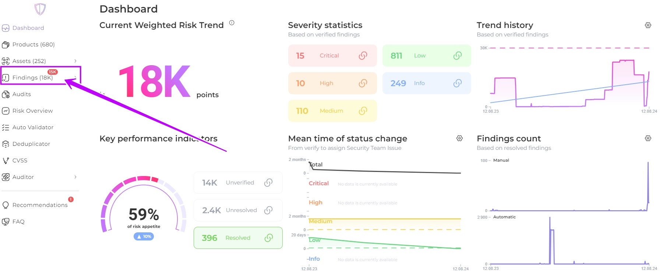Click the shield logo at top left
Viewport: 670px width, 278px height.
40,9
